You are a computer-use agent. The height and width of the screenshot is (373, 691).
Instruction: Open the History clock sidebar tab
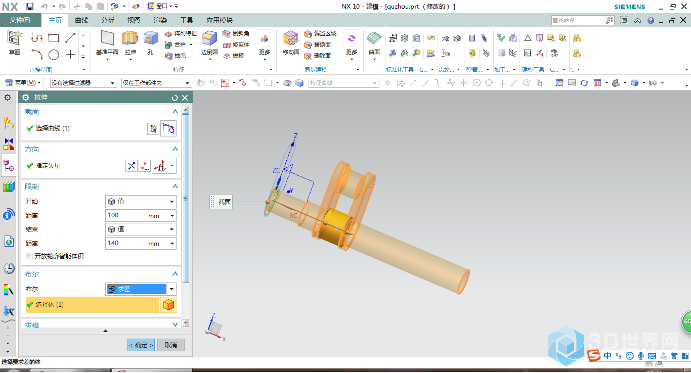pyautogui.click(x=9, y=268)
